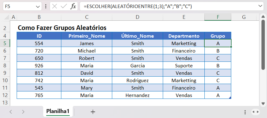Click the horizontal scroll control at bottom right

click(x=255, y=112)
